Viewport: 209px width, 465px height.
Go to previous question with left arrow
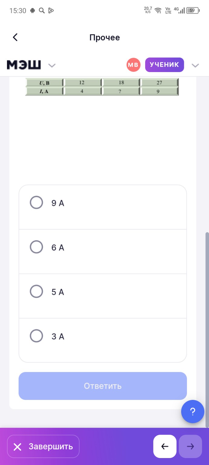[x=165, y=446]
